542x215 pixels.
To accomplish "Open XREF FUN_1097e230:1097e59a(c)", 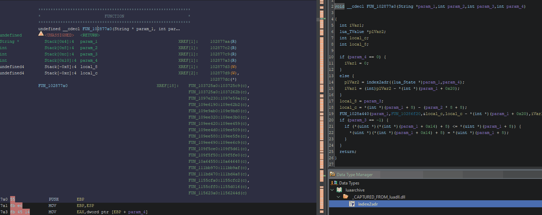I will click(x=219, y=98).
